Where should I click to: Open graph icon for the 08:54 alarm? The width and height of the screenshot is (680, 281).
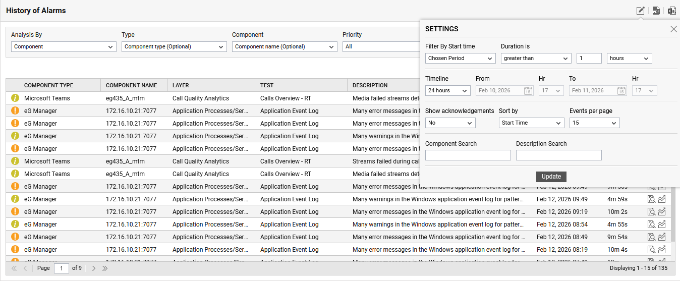662,224
